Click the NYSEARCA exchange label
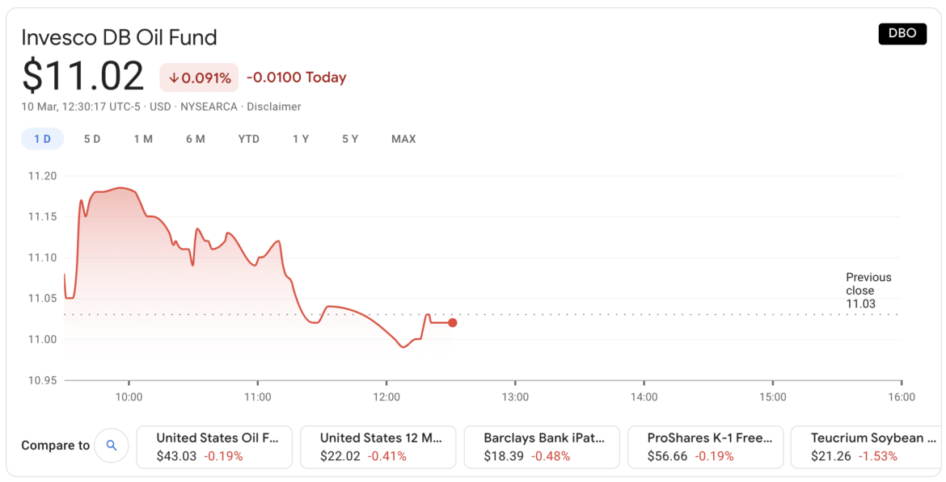The width and height of the screenshot is (946, 482). tap(209, 107)
